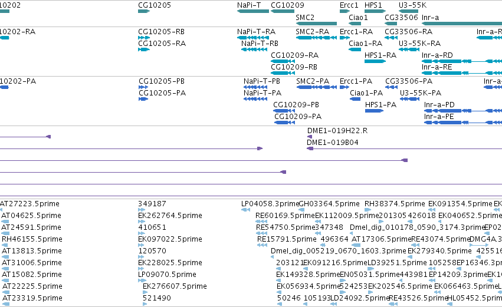Select the HPS1-RA transcript
The height and width of the screenshot is (307, 502).
[375, 61]
